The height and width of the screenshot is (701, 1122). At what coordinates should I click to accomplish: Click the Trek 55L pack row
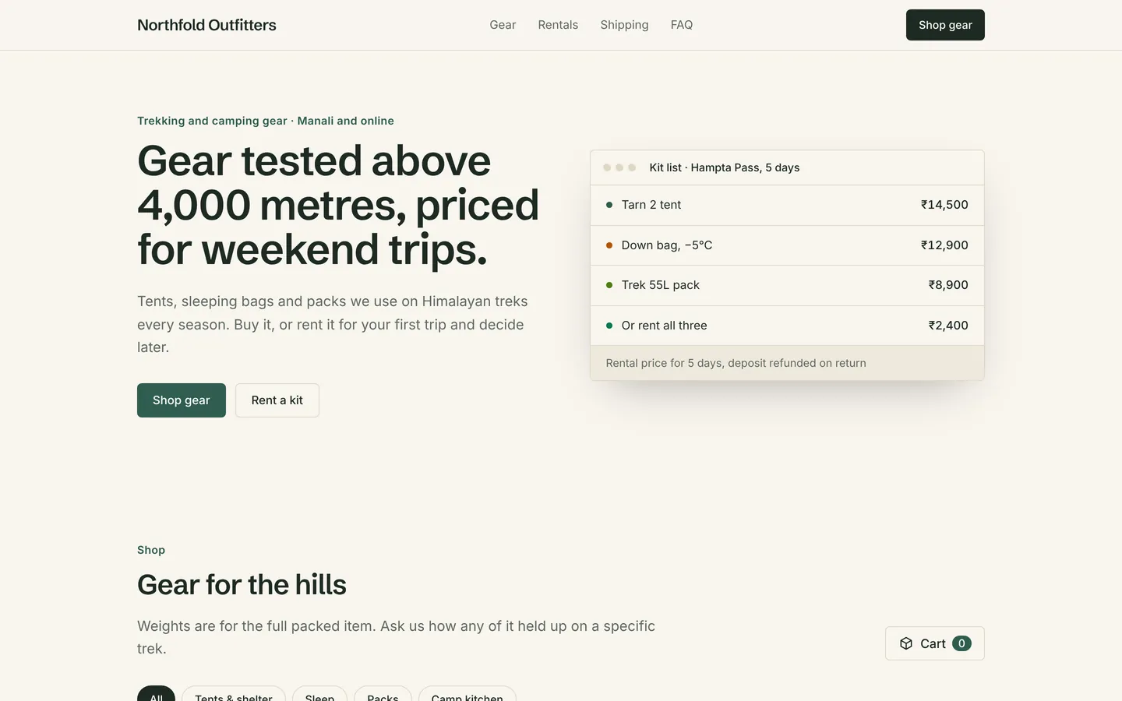pos(787,285)
